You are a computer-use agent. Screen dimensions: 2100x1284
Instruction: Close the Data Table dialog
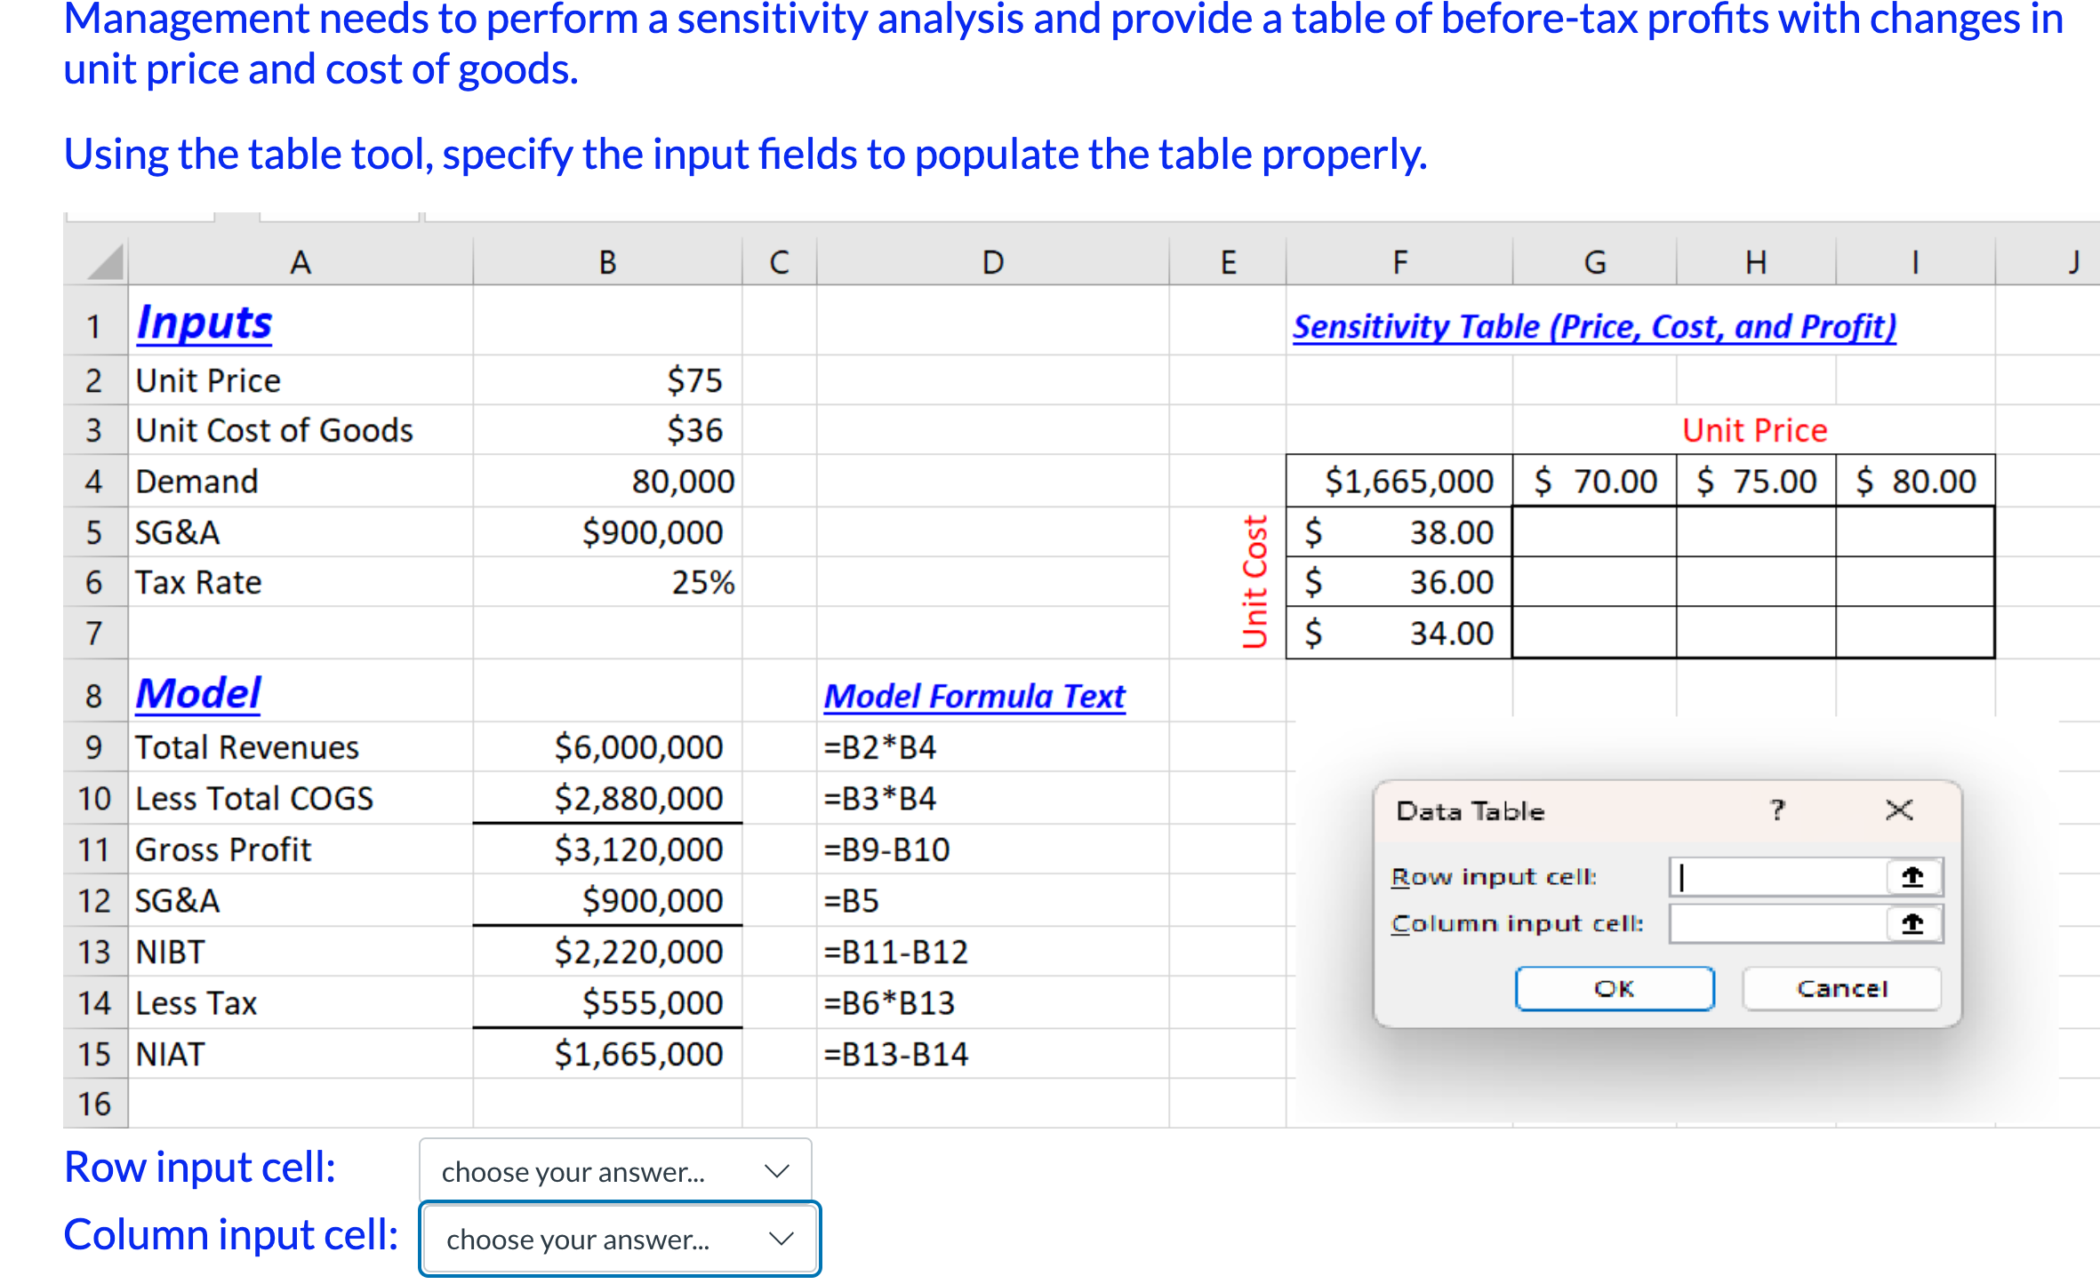1898,809
